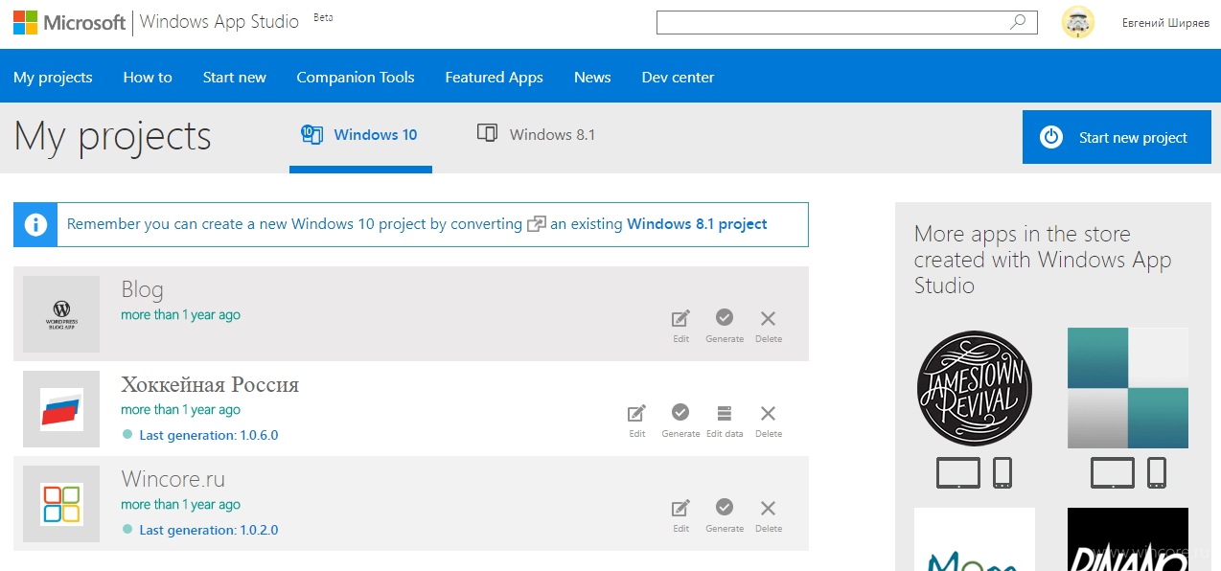Viewport: 1221px width, 571px height.
Task: Click the Start new project button
Action: point(1117,137)
